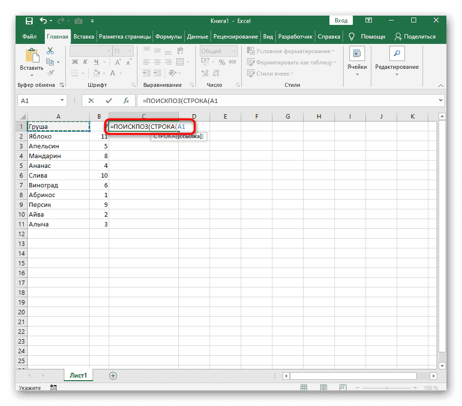Cancel formula entry with the X icon
The height and width of the screenshot is (406, 462).
[x=91, y=101]
